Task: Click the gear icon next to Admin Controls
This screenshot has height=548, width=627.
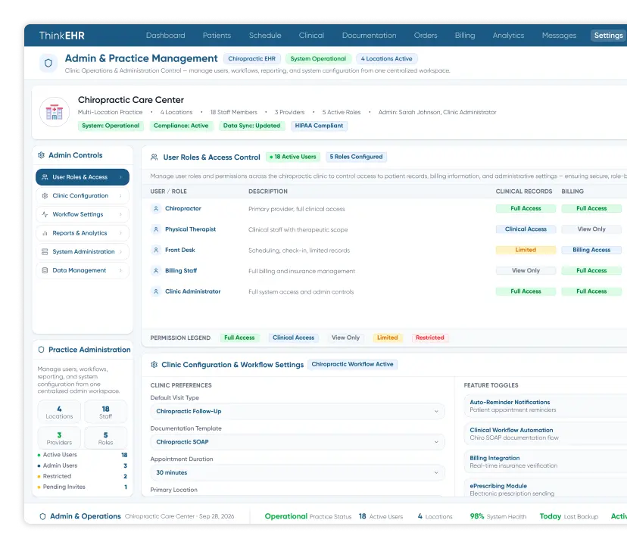Action: tap(41, 155)
